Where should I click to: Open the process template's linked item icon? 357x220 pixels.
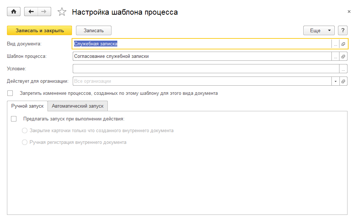coord(343,56)
